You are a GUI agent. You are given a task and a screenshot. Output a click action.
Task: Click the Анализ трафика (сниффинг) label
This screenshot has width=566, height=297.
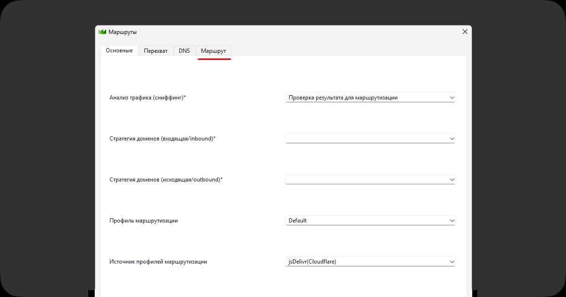(x=148, y=98)
